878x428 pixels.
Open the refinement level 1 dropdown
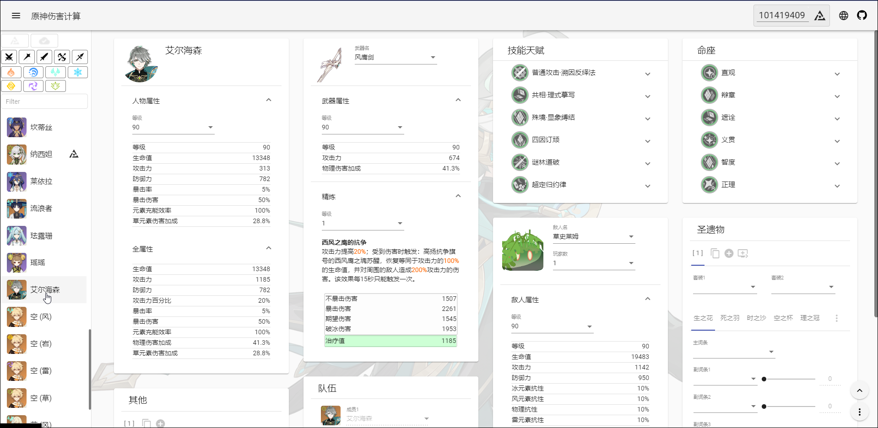click(363, 224)
